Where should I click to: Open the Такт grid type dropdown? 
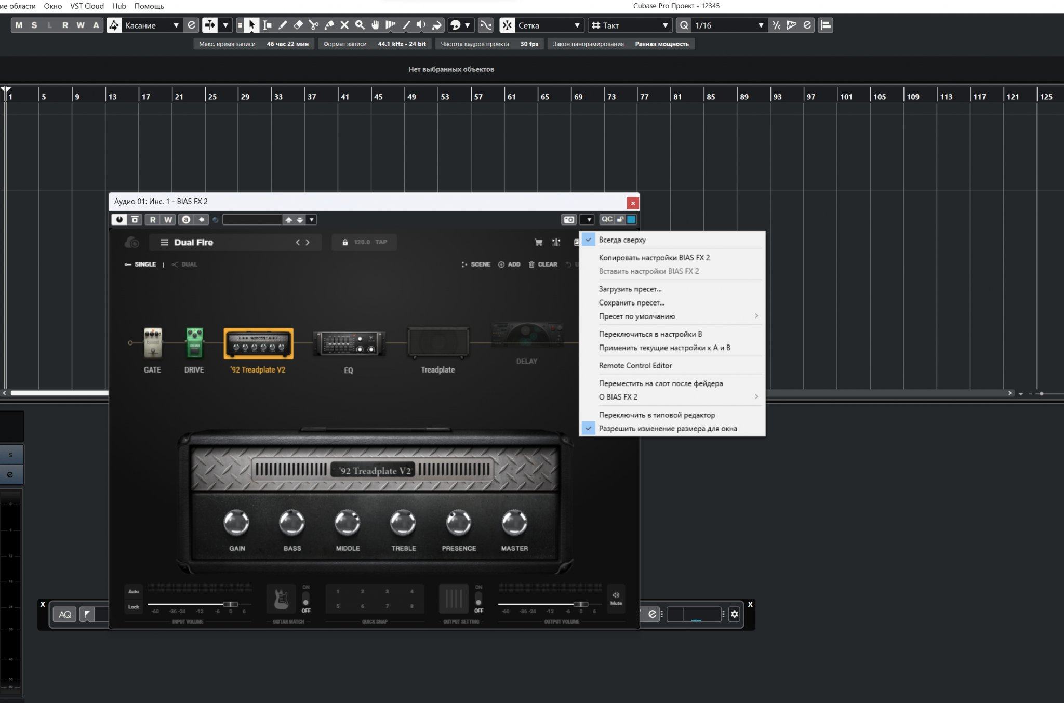(x=665, y=25)
